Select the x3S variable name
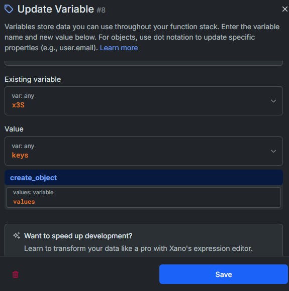The image size is (289, 291). click(18, 105)
